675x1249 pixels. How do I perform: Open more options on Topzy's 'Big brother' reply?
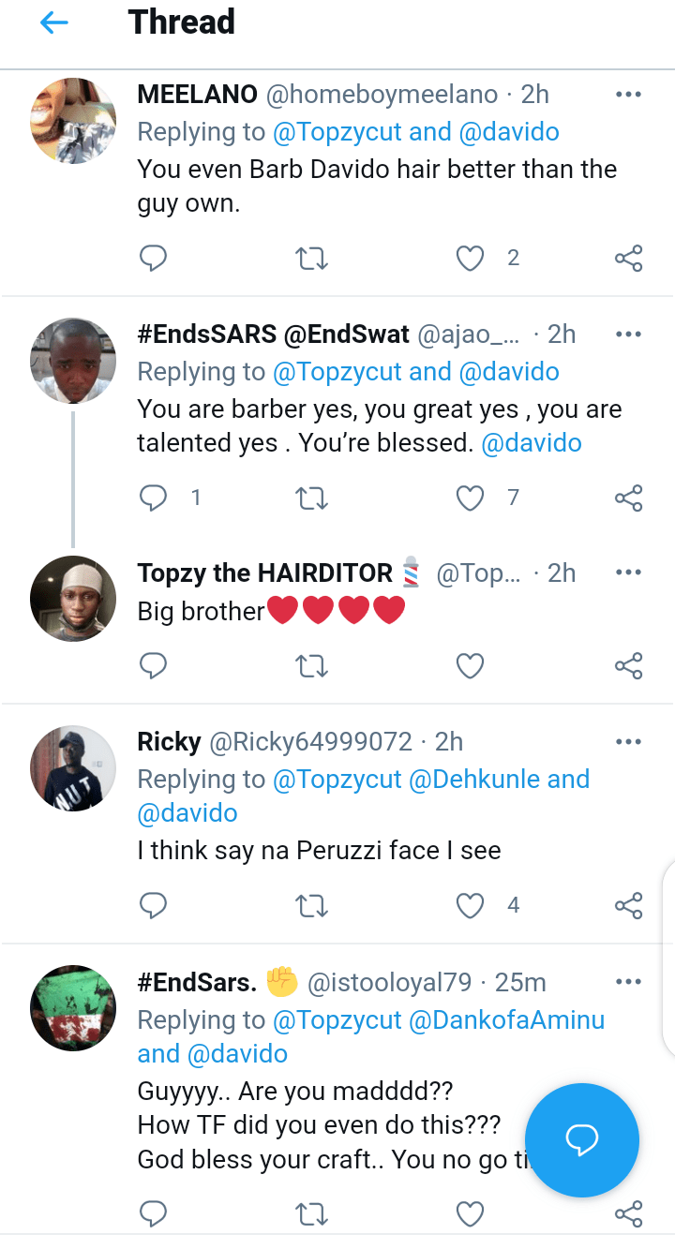click(x=628, y=572)
